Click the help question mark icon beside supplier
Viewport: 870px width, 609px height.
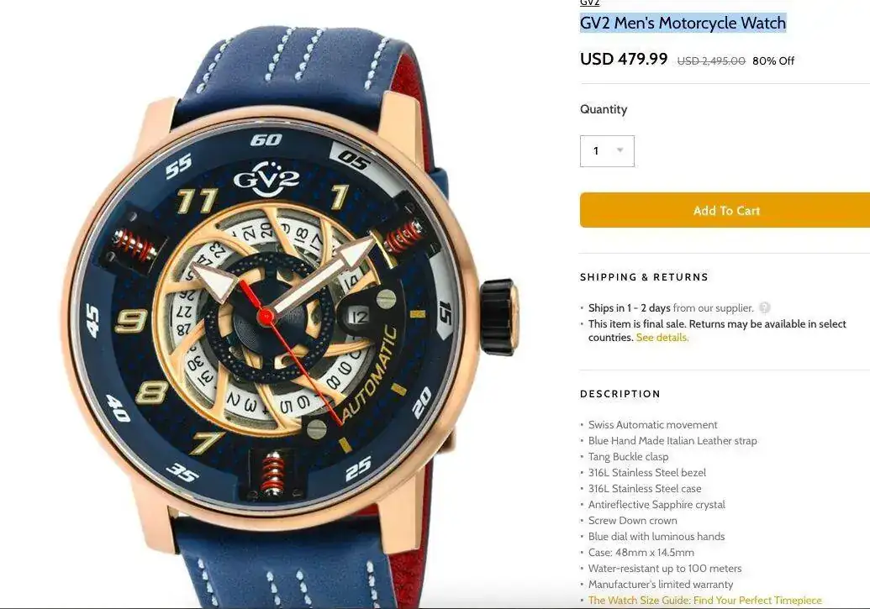click(765, 307)
